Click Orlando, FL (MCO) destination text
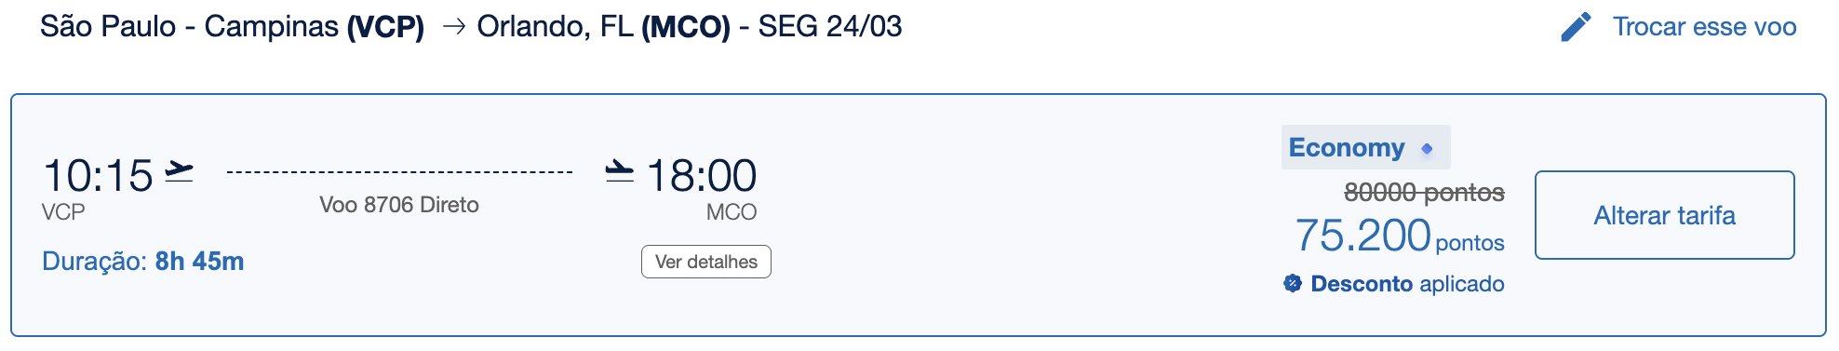This screenshot has width=1839, height=351. (603, 27)
